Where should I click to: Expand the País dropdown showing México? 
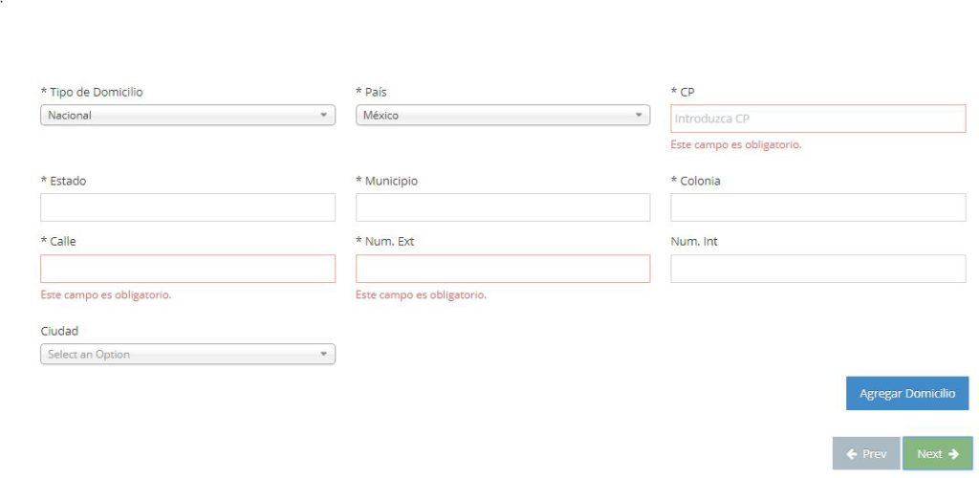[503, 116]
